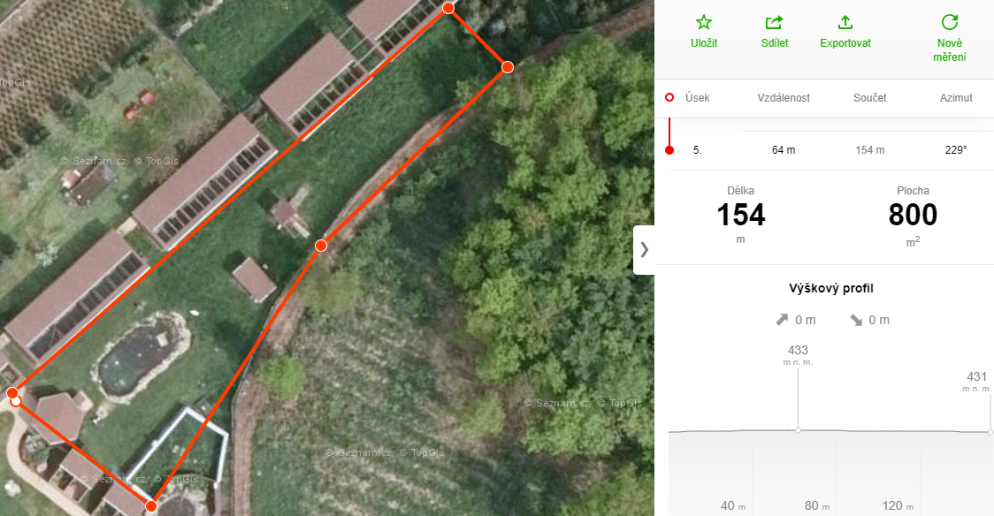Viewport: 994px width, 516px height.
Task: Click the middle measurement point on the path
Action: point(321,245)
